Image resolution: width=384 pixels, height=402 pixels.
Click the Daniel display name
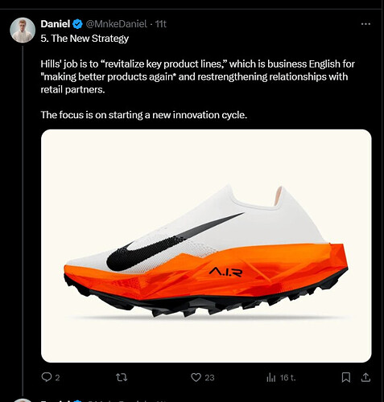click(56, 24)
